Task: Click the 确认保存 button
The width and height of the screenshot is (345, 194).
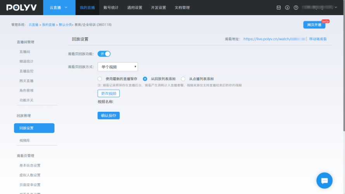Action: click(109, 116)
